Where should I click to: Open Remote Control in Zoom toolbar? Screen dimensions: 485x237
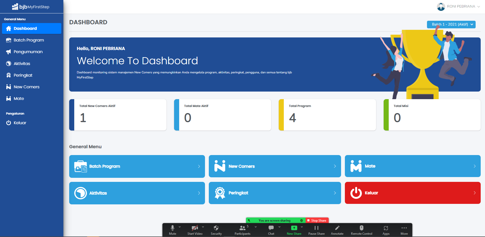[362, 230]
